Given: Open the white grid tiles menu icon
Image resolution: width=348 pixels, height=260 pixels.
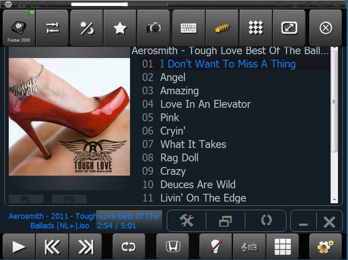Looking at the screenshot, I should [x=283, y=247].
